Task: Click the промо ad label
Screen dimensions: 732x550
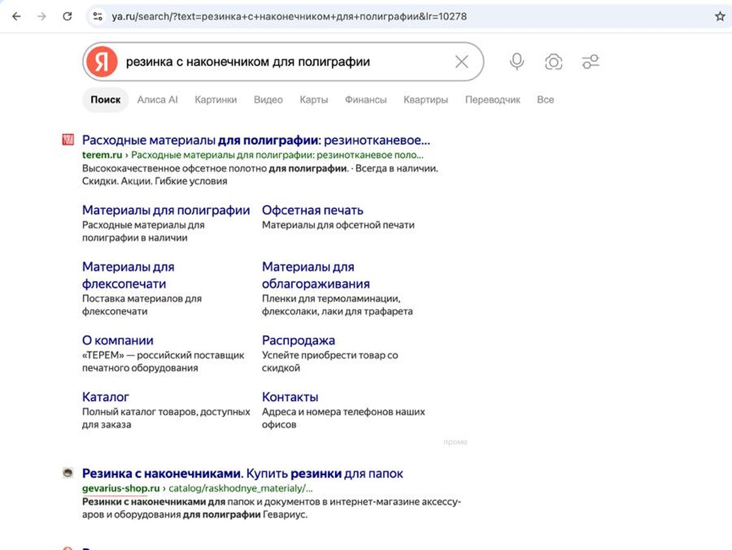Action: pos(455,442)
